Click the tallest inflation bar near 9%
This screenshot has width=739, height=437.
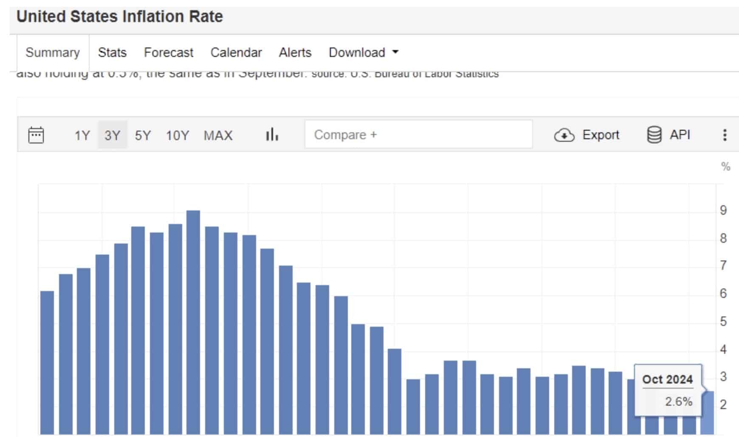[x=193, y=322]
